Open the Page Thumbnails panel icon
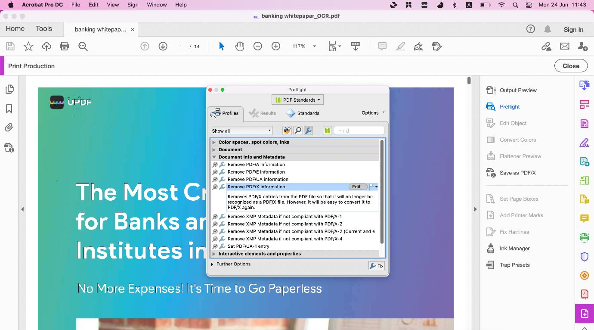Screen dimensions: 594x330 point(9,89)
